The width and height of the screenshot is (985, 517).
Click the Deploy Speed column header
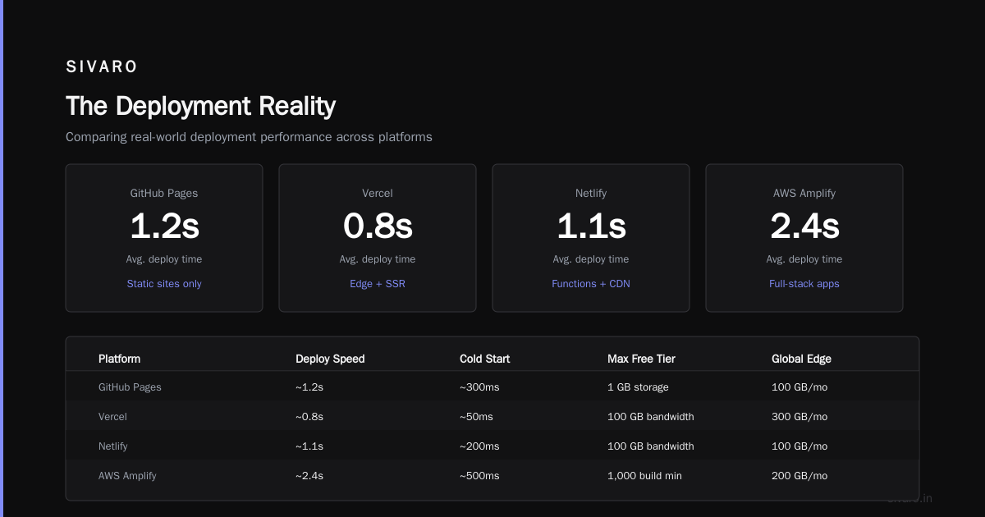tap(330, 359)
